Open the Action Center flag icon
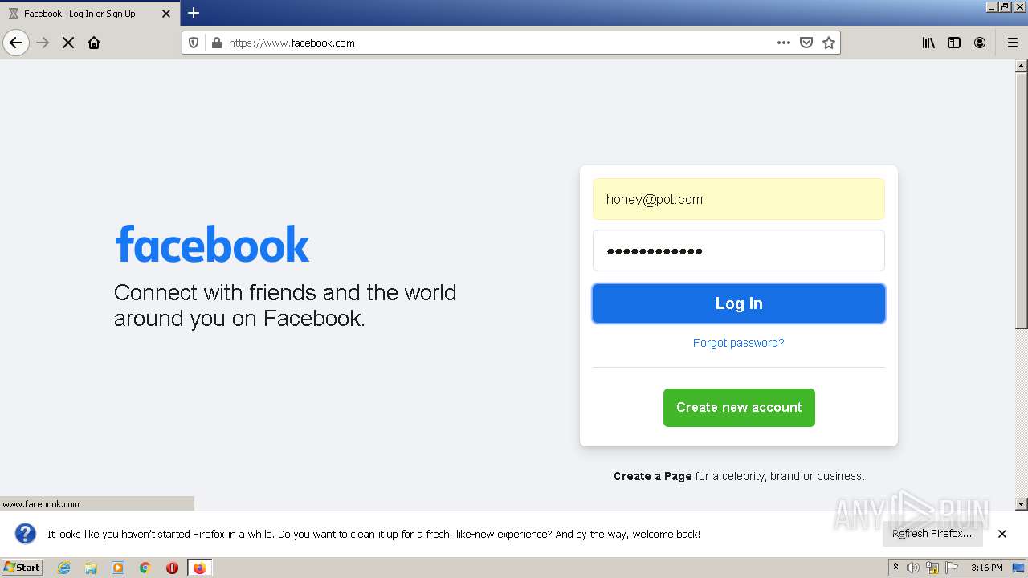The width and height of the screenshot is (1028, 578). (x=952, y=568)
